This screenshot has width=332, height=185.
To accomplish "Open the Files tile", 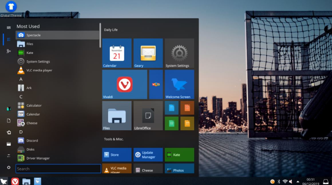I will tap(117, 116).
